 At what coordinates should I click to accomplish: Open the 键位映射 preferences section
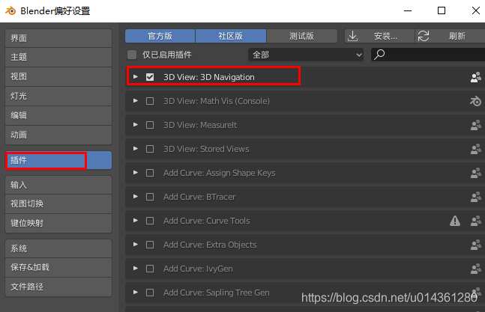tap(58, 223)
